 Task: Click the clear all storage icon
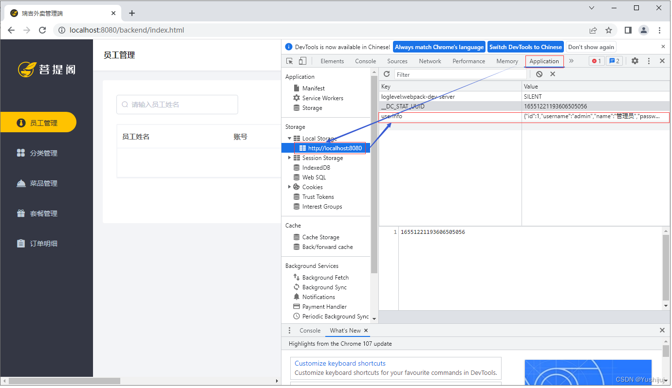tap(539, 74)
